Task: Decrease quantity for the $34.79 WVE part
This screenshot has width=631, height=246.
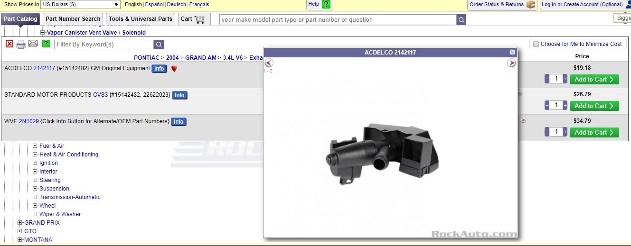Action: 547,132
